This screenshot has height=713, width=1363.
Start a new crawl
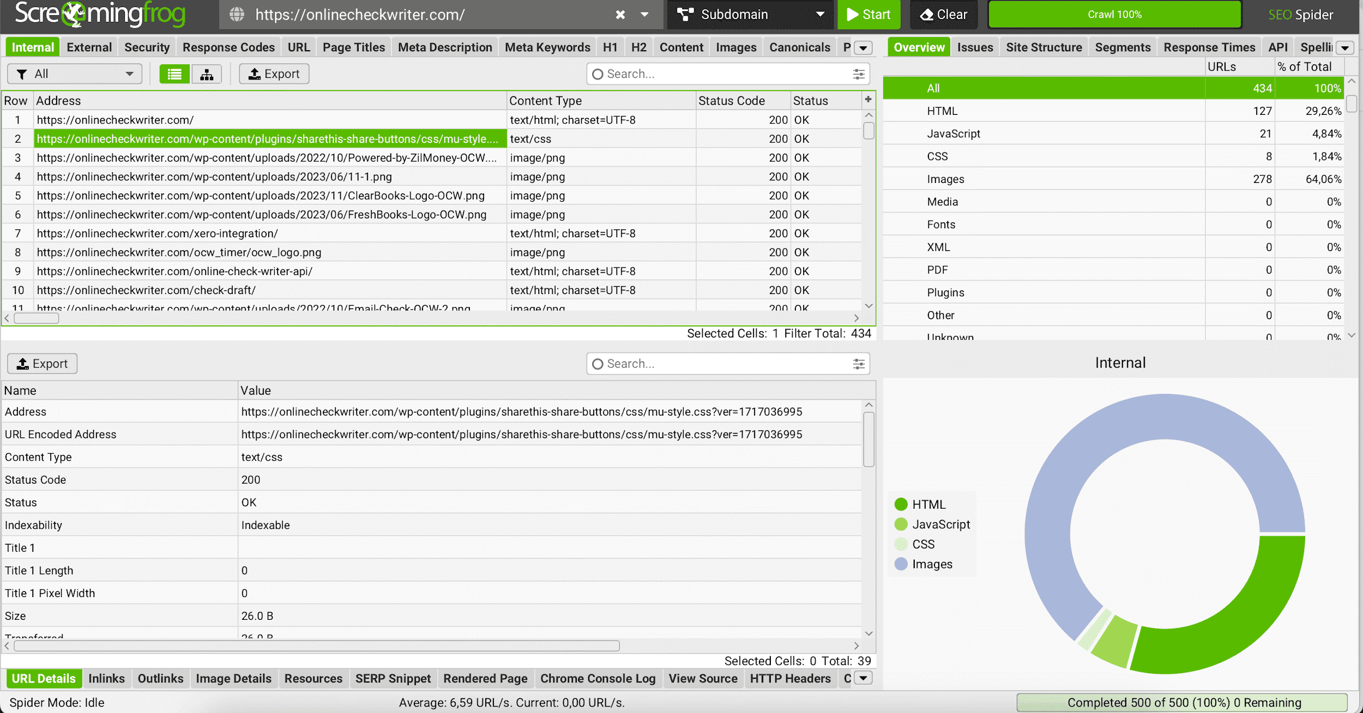(x=868, y=15)
